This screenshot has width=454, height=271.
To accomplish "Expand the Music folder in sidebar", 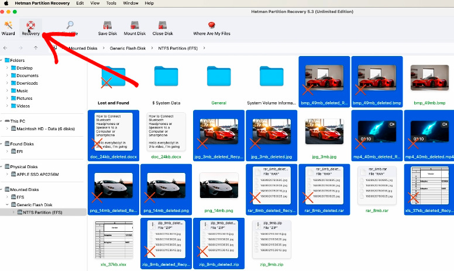I will [x=7, y=91].
